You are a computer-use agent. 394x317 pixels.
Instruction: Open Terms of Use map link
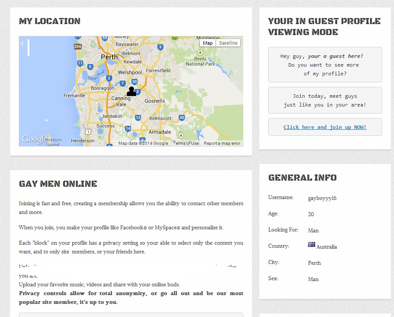pos(186,143)
